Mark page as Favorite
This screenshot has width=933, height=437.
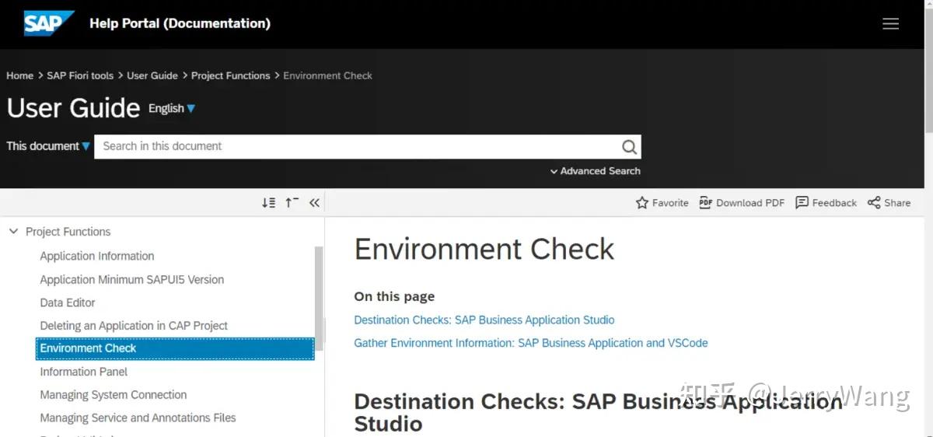662,203
